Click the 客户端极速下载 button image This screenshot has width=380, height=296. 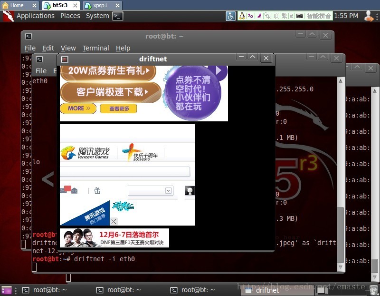pos(111,92)
